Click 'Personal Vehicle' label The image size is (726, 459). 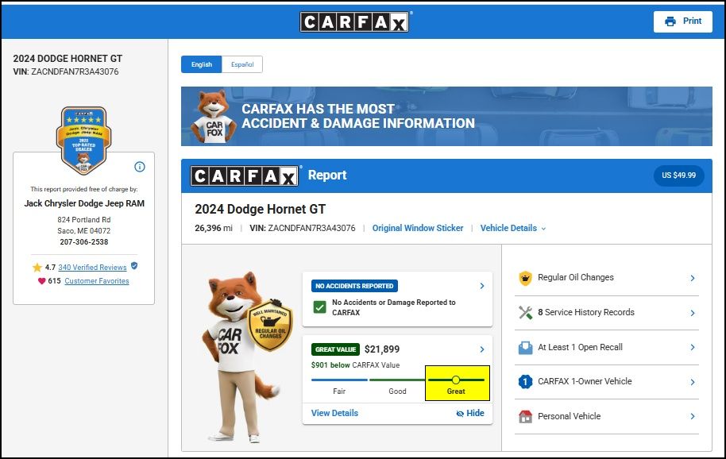tap(569, 416)
